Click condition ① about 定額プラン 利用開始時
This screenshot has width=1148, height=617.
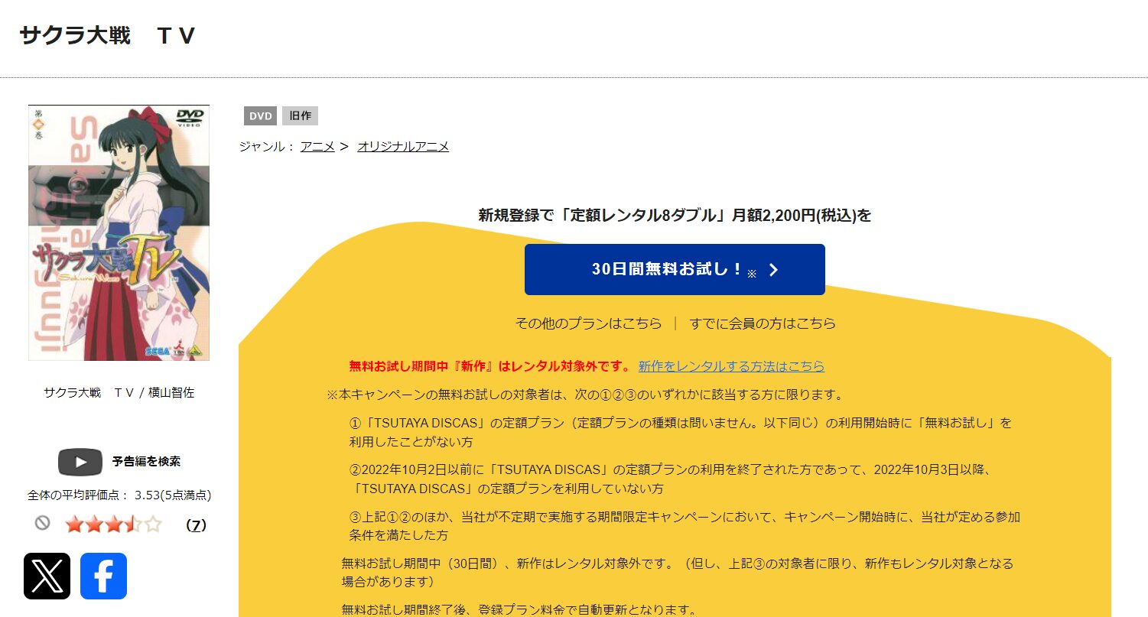coord(681,432)
